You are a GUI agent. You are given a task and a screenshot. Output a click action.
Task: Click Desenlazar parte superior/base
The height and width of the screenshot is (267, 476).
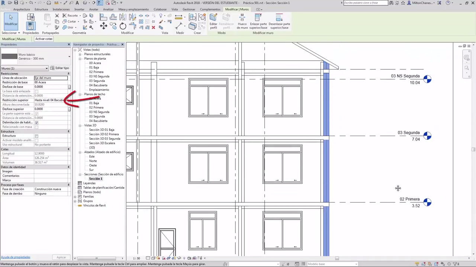click(x=279, y=21)
